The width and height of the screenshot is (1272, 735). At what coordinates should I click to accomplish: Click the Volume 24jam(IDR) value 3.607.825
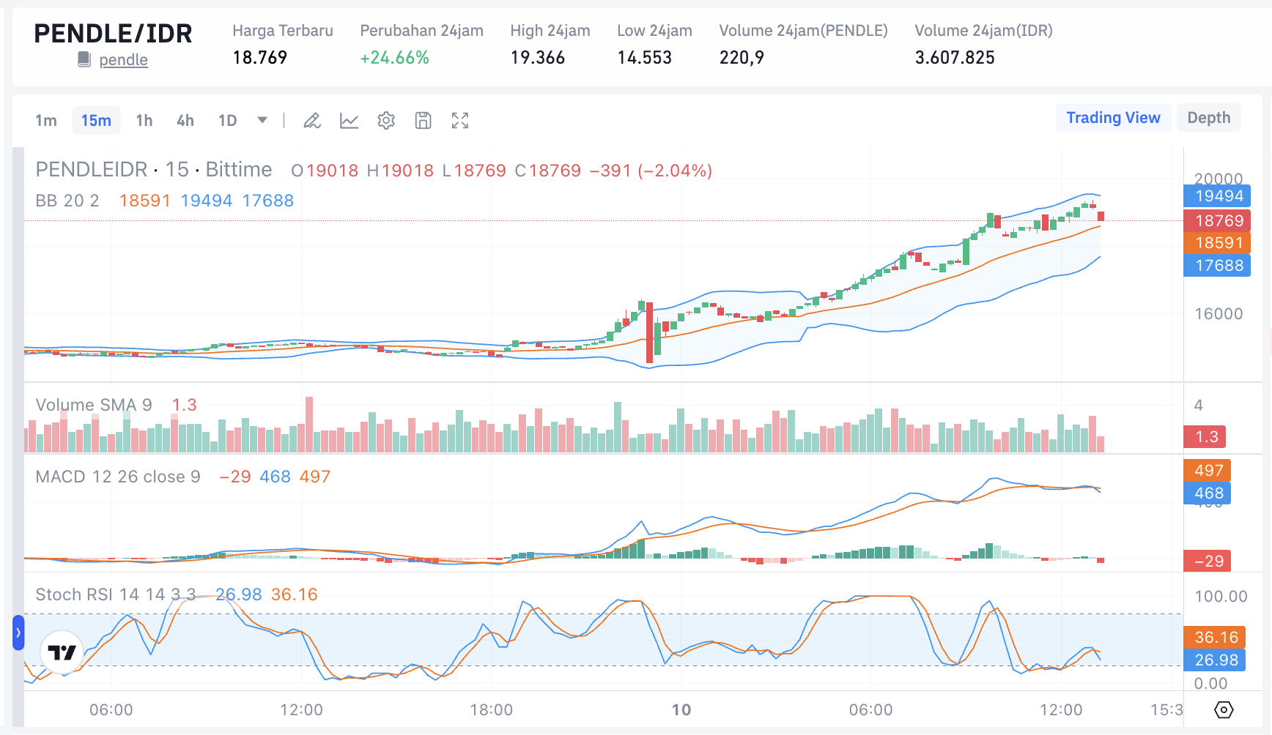(x=955, y=58)
